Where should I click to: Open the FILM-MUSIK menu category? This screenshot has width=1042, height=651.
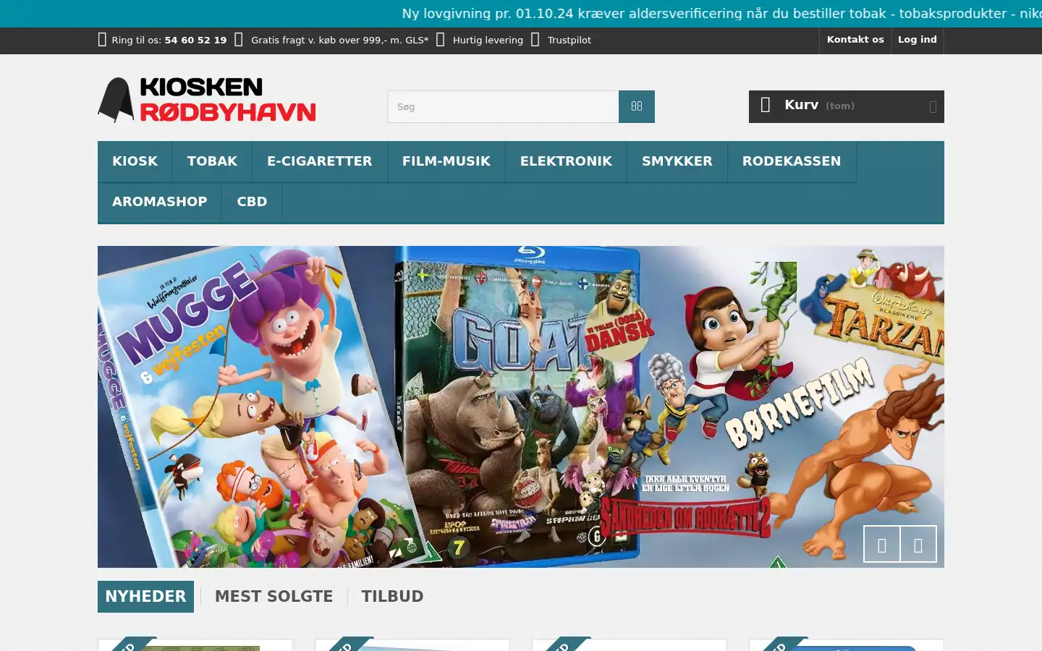click(x=446, y=161)
